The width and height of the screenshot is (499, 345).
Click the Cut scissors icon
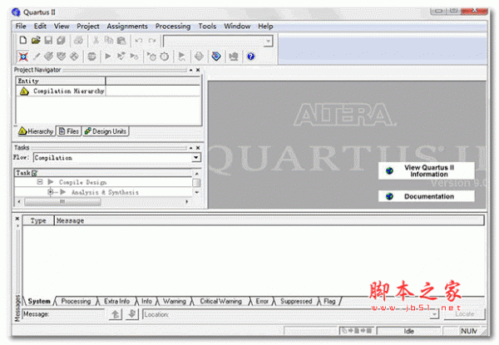coord(96,41)
